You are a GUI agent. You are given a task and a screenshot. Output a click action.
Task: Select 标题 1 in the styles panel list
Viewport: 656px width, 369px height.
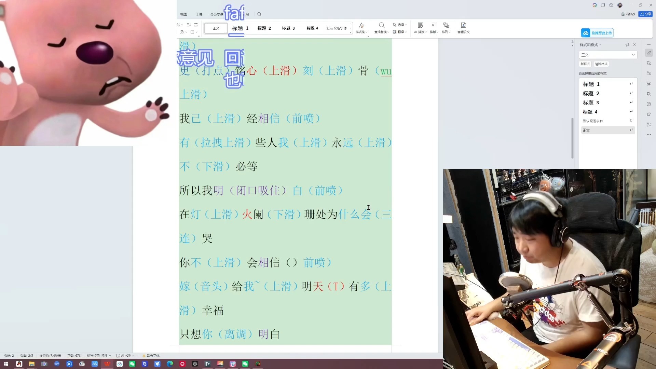(608, 84)
